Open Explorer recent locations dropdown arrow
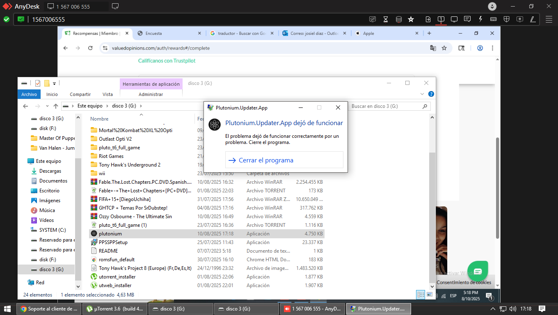The width and height of the screenshot is (558, 315). (x=47, y=106)
